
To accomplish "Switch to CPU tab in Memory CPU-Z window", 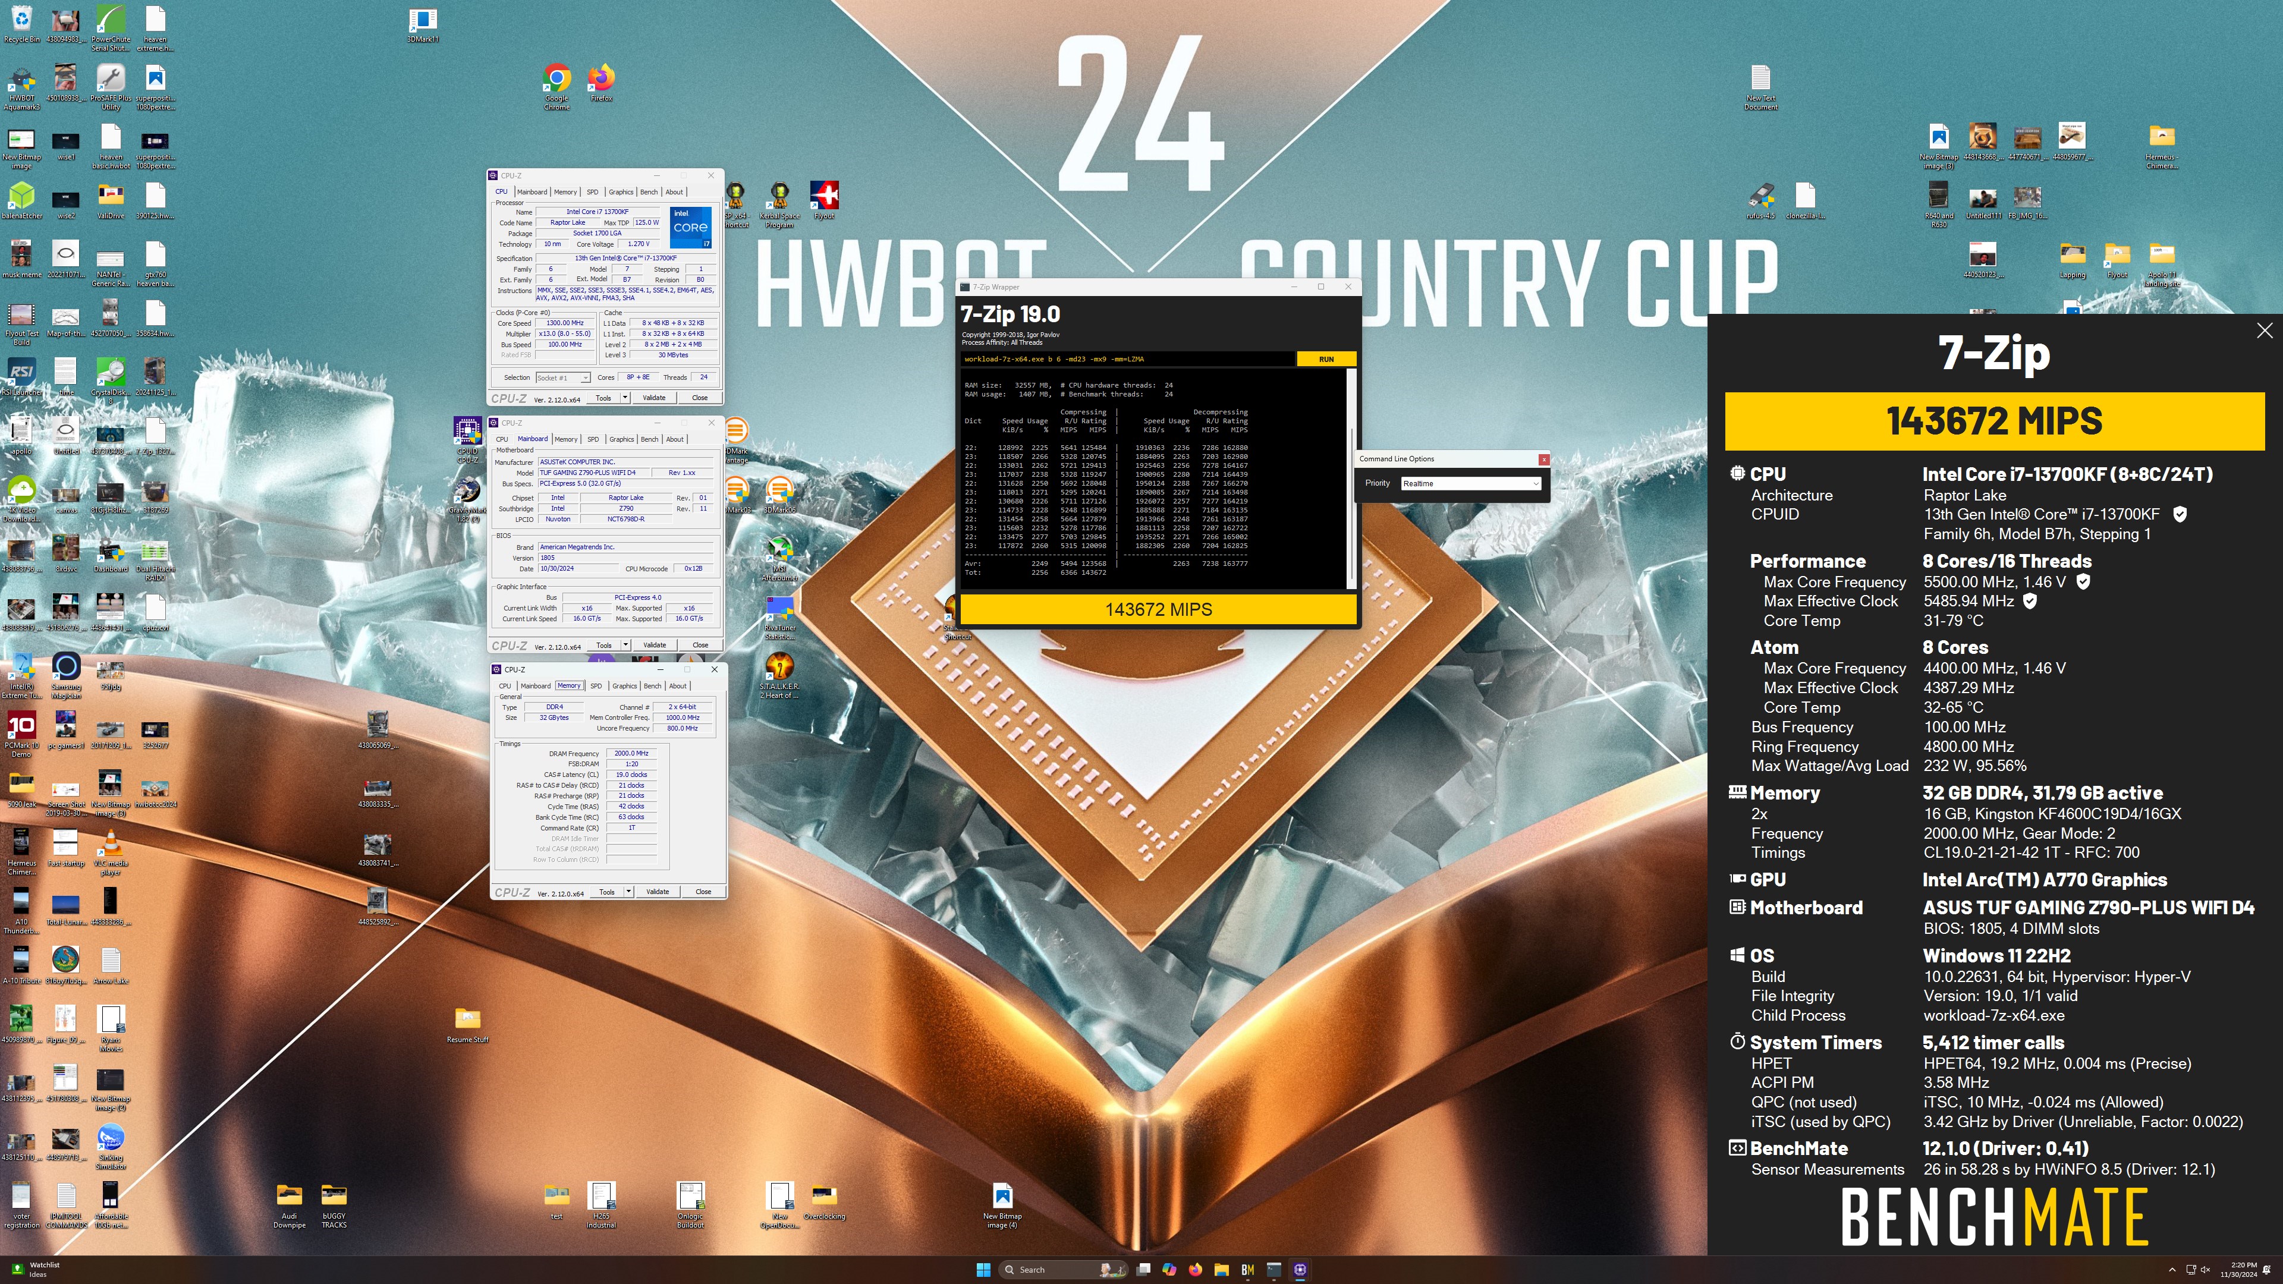I will click(504, 686).
